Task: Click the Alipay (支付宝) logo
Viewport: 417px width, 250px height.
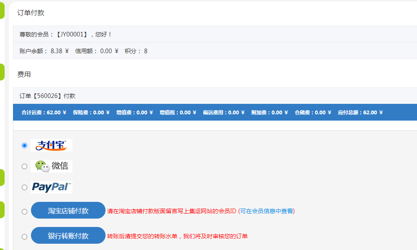Action: (x=51, y=145)
